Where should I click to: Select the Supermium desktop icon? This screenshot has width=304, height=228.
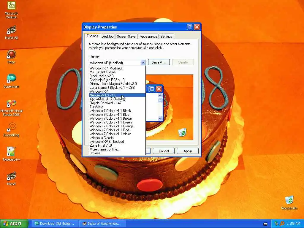point(11,81)
